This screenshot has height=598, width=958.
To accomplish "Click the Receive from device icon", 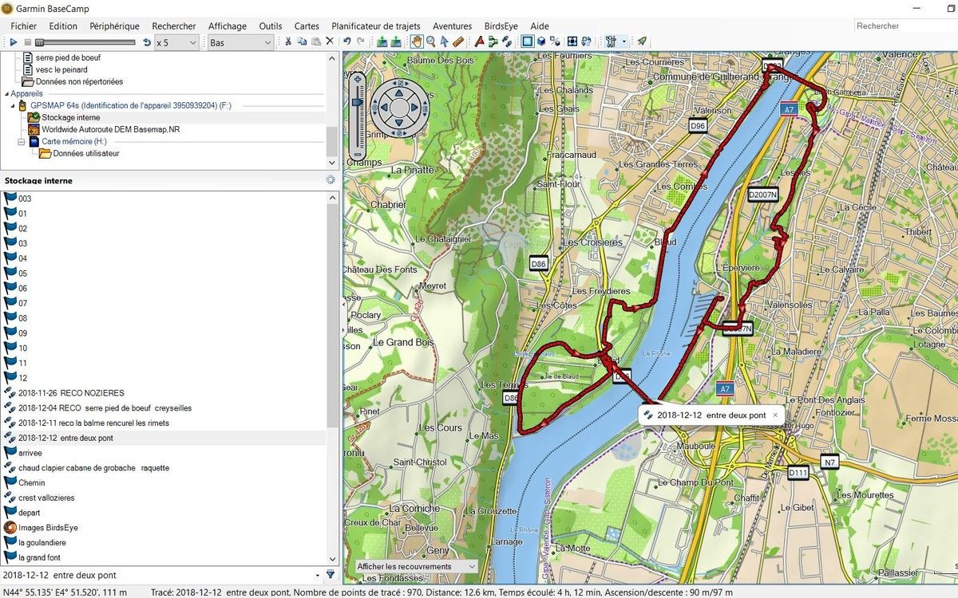I will pyautogui.click(x=396, y=41).
